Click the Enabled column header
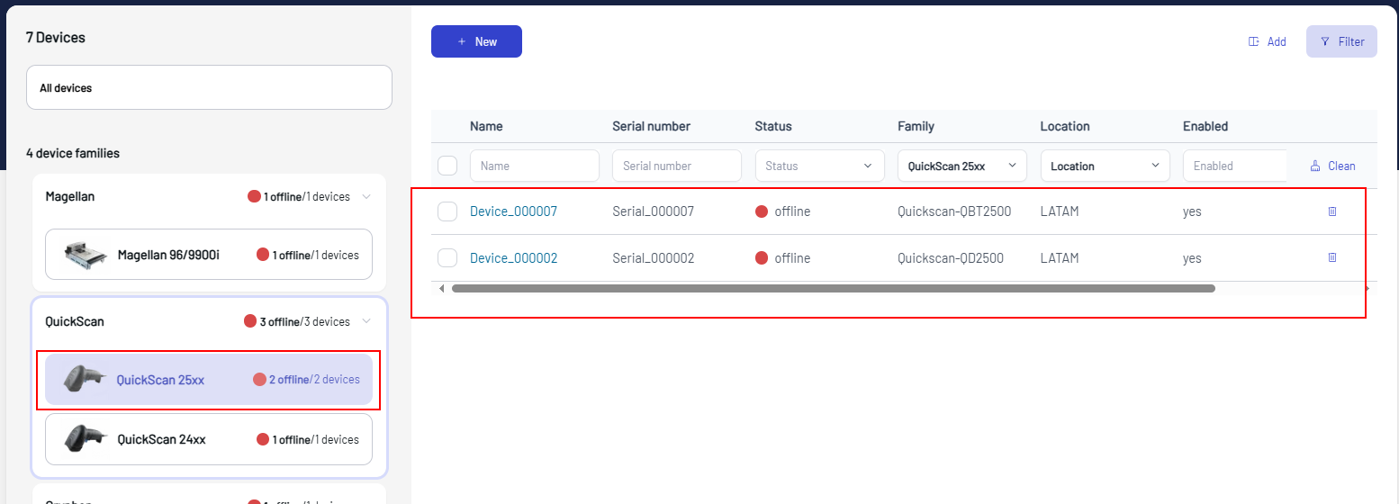The image size is (1399, 504). pos(1205,126)
